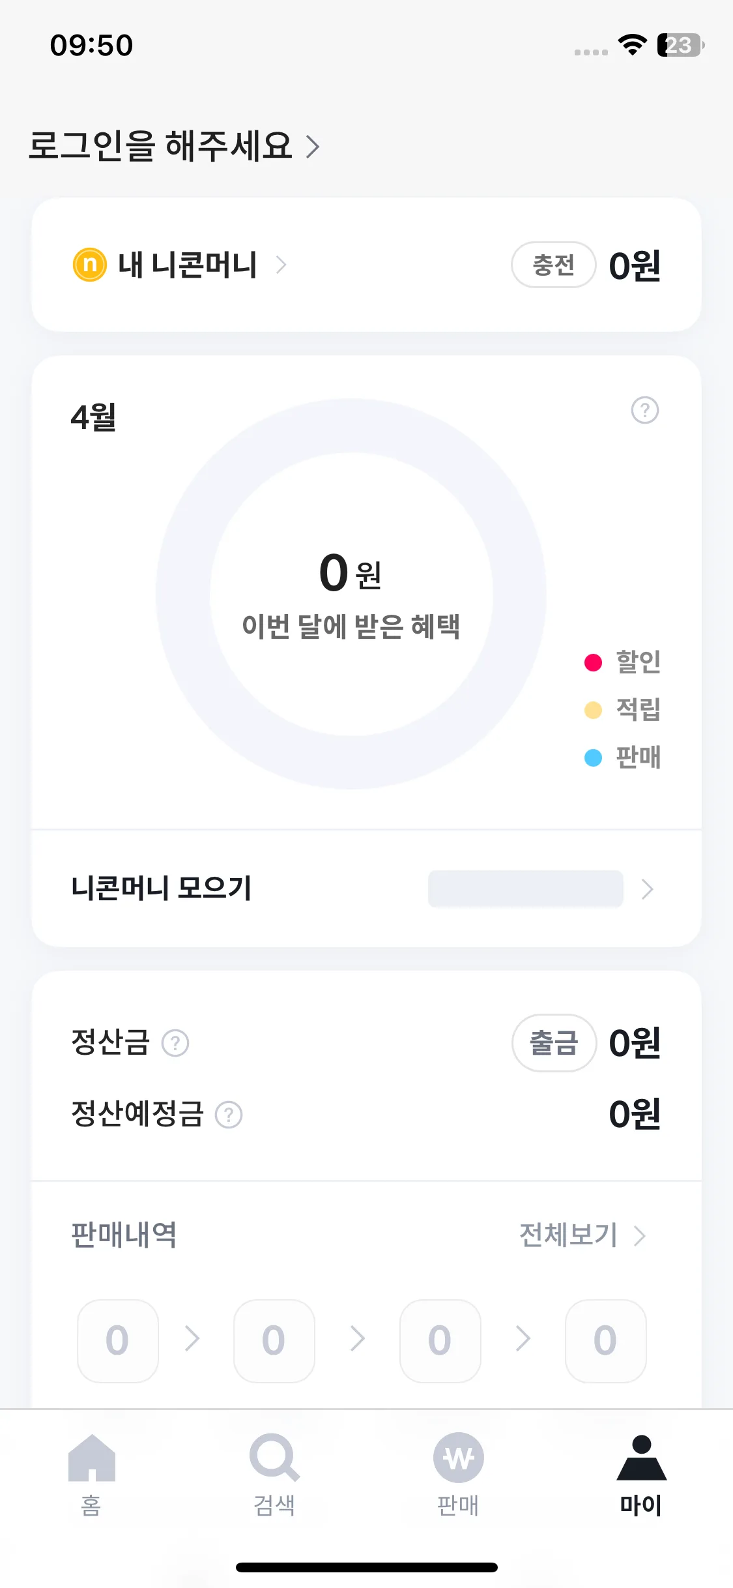Image resolution: width=733 pixels, height=1588 pixels.
Task: Tap the 출금 button
Action: pos(554,1043)
